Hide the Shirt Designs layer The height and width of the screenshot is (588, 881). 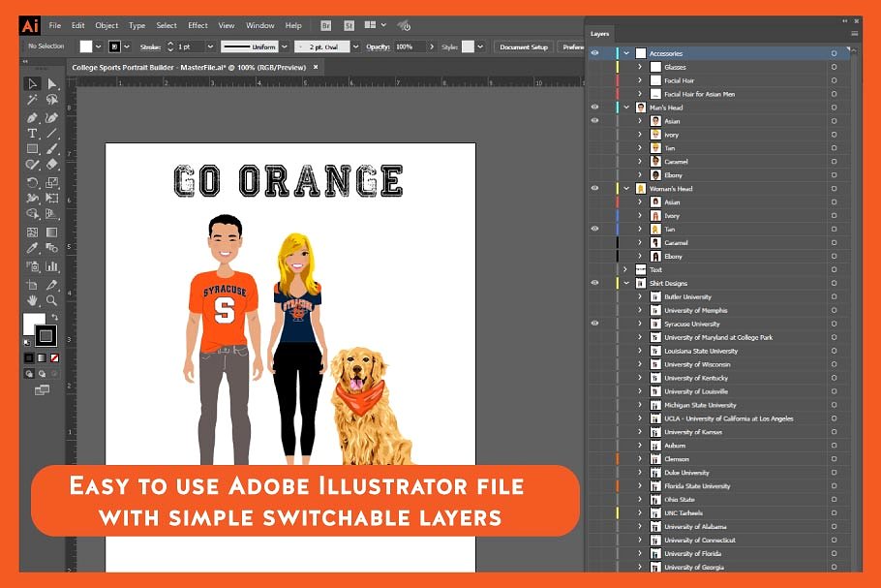tap(594, 283)
